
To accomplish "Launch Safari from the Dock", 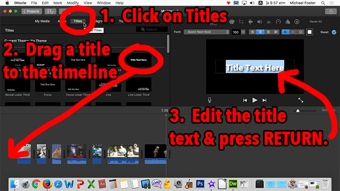I will click(58, 184).
